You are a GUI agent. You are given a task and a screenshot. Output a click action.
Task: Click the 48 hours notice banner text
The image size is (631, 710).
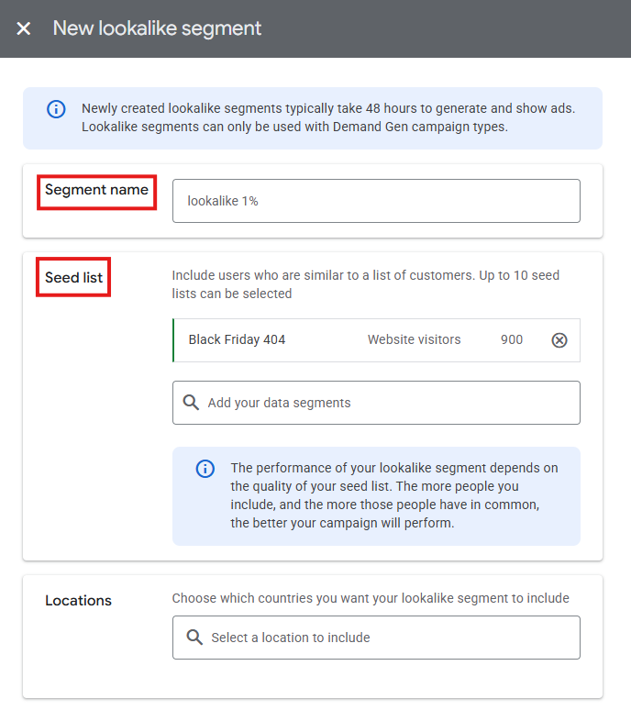tap(327, 117)
